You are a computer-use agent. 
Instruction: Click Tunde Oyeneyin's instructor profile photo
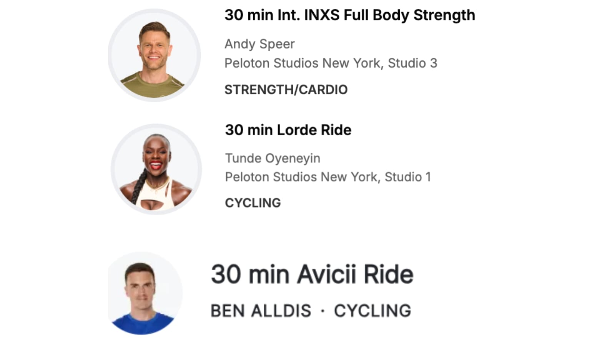(x=156, y=169)
